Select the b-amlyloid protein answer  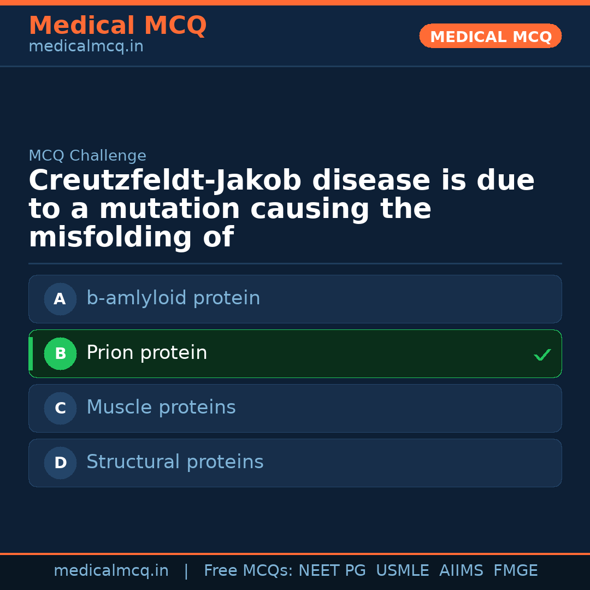(295, 299)
